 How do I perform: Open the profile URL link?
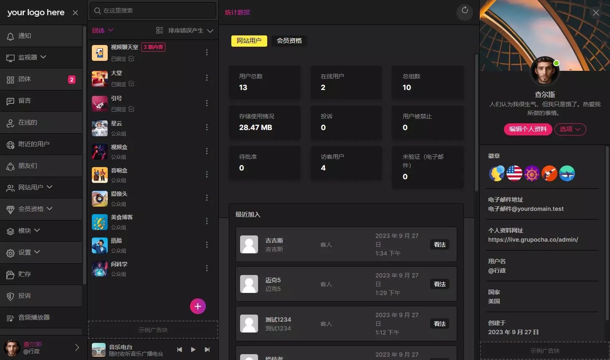(533, 240)
